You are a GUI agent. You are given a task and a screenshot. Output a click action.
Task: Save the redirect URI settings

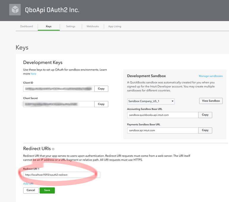point(47,190)
